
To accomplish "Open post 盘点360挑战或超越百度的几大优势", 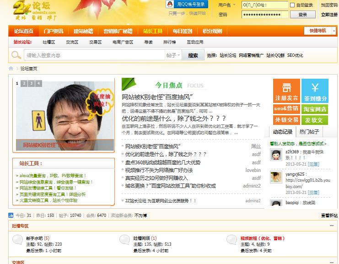I will (163, 162).
